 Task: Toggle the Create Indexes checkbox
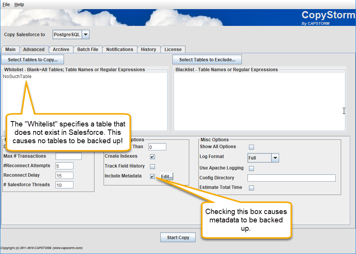point(152,157)
